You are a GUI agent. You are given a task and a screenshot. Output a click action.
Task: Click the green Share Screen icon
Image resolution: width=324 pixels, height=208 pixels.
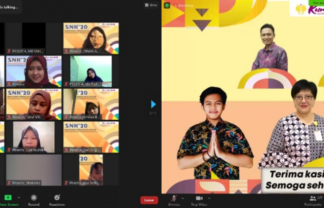pyautogui.click(x=8, y=197)
